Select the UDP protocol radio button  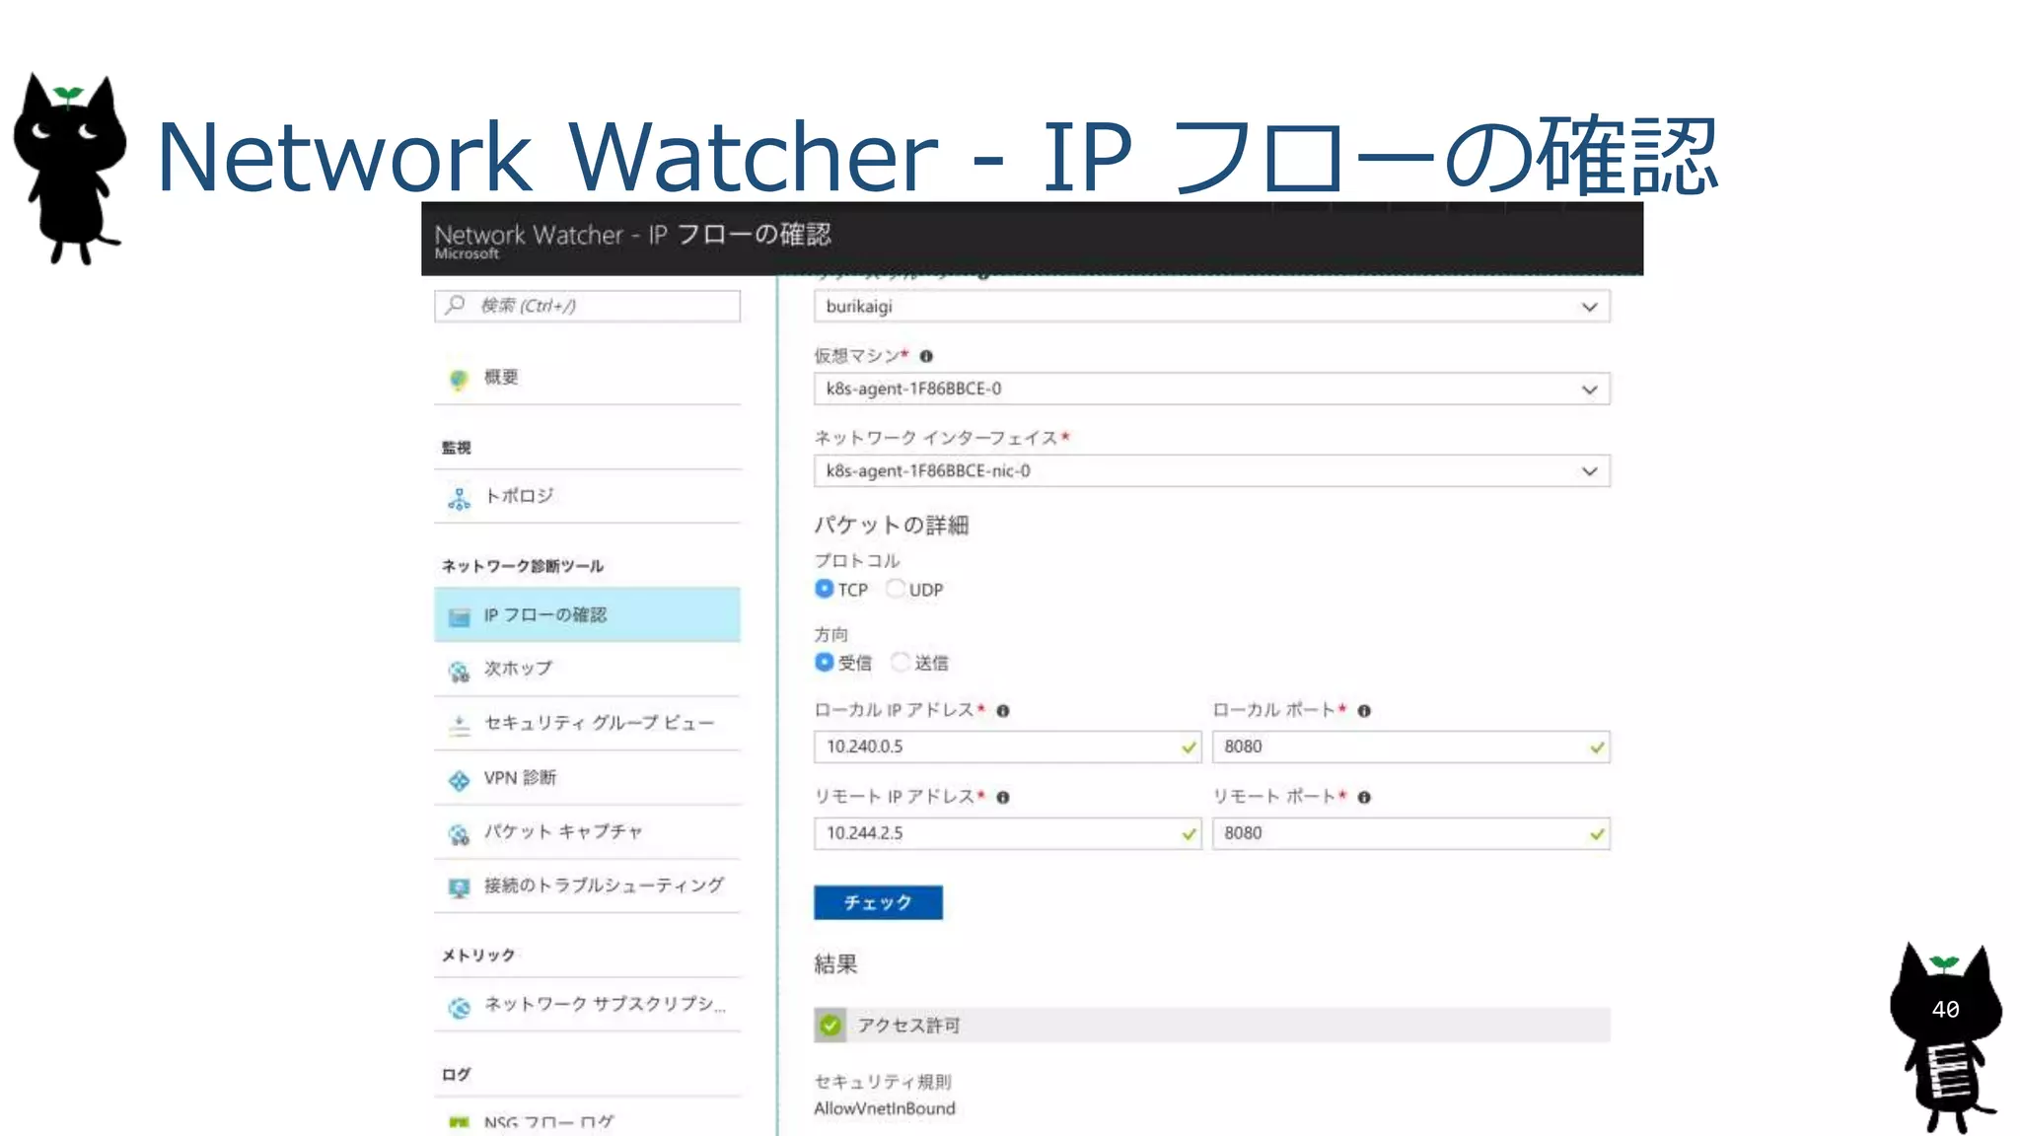pyautogui.click(x=896, y=589)
